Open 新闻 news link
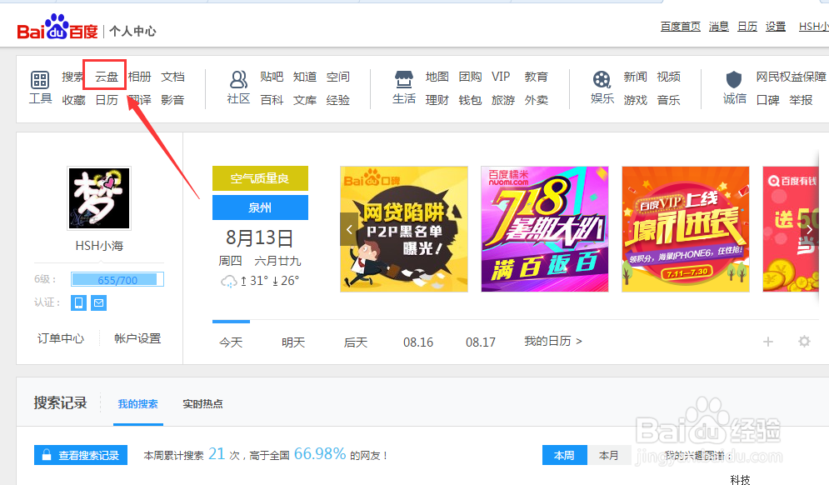Screen dimensions: 829x485 635,77
